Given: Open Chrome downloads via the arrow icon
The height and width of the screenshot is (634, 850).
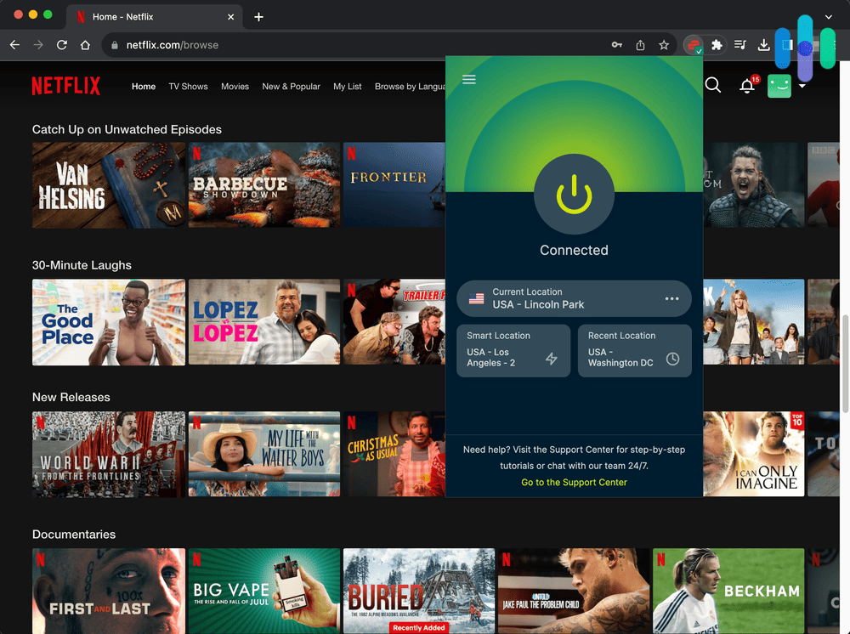Looking at the screenshot, I should (764, 45).
